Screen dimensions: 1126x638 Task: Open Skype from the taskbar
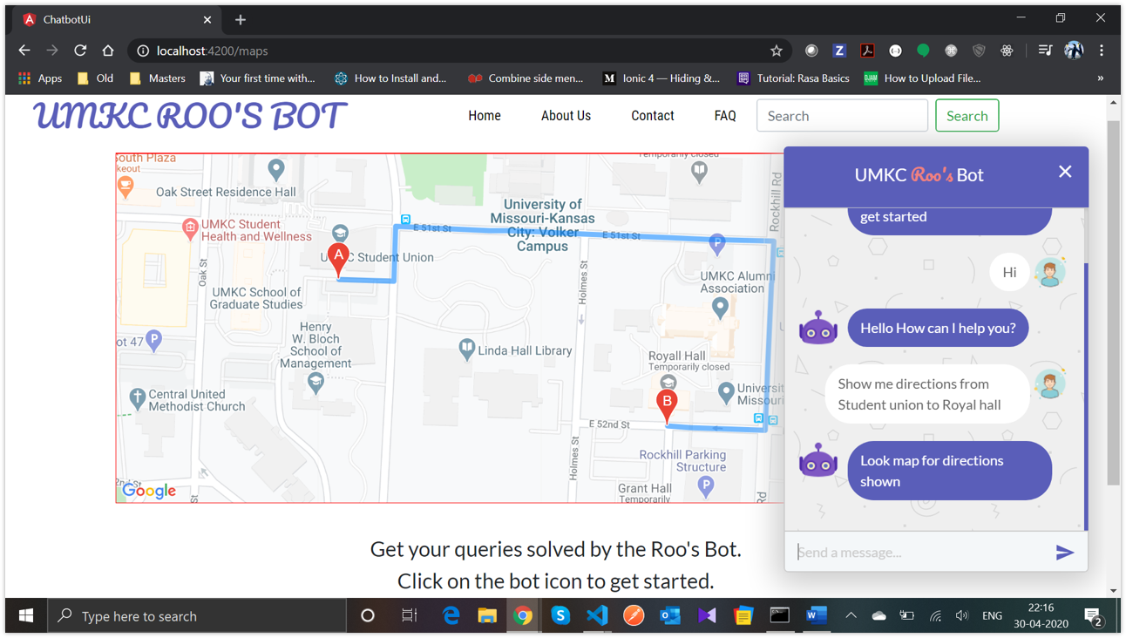click(x=560, y=616)
